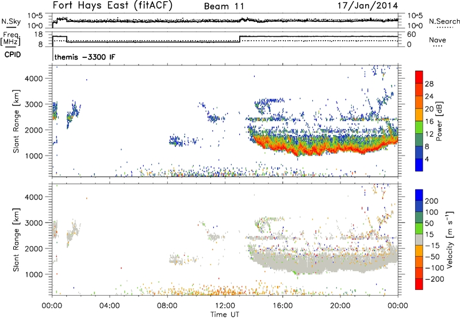The width and height of the screenshot is (460, 318).
Task: Click the '200' tick on velocity colorbar
Action: point(432,201)
